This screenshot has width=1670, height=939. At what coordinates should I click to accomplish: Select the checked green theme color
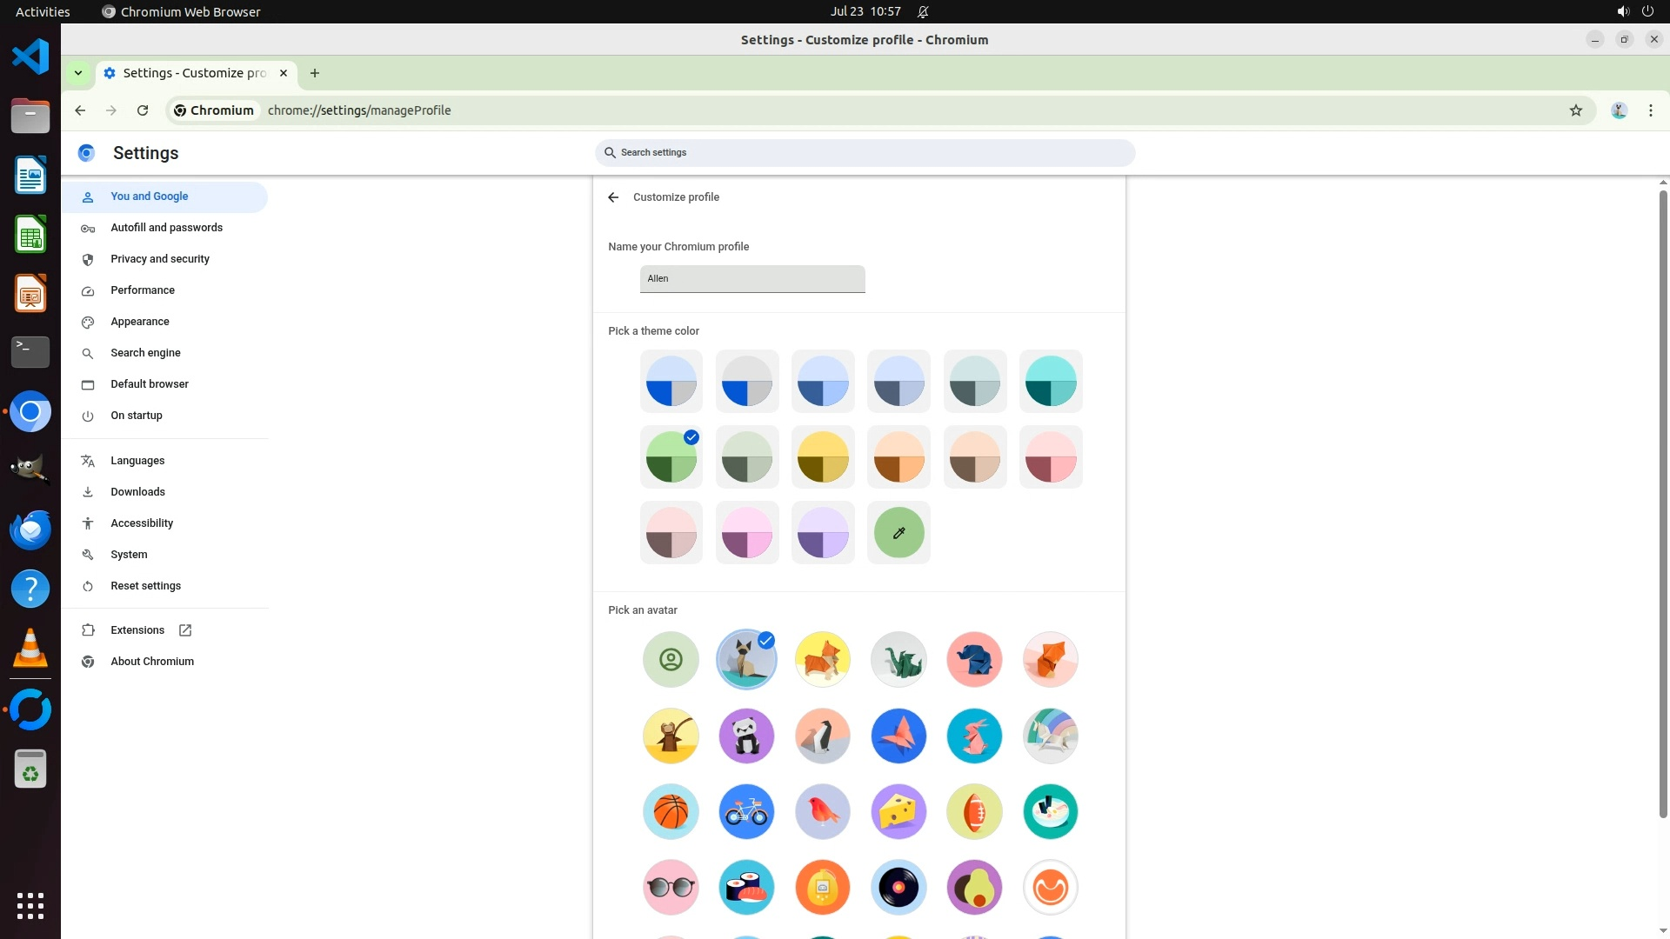click(671, 457)
